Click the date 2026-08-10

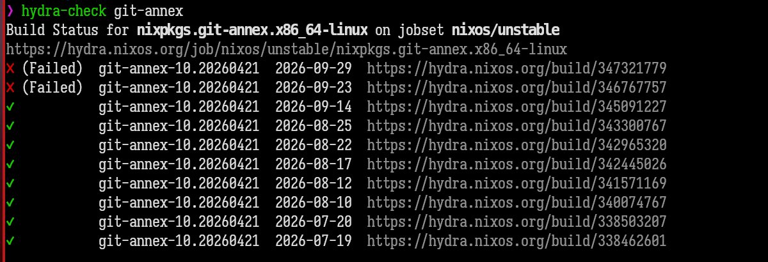coord(314,203)
